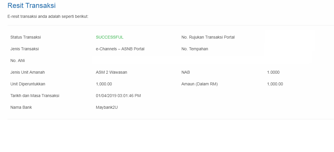334x152 pixels.
Task: Select the Maybank2U bank name
Action: 107,108
